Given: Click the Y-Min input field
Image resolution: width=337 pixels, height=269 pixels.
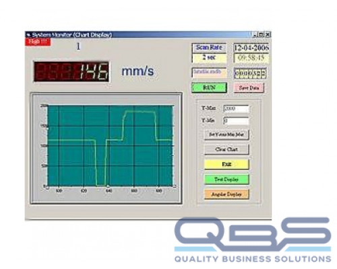Looking at the screenshot, I should (236, 120).
